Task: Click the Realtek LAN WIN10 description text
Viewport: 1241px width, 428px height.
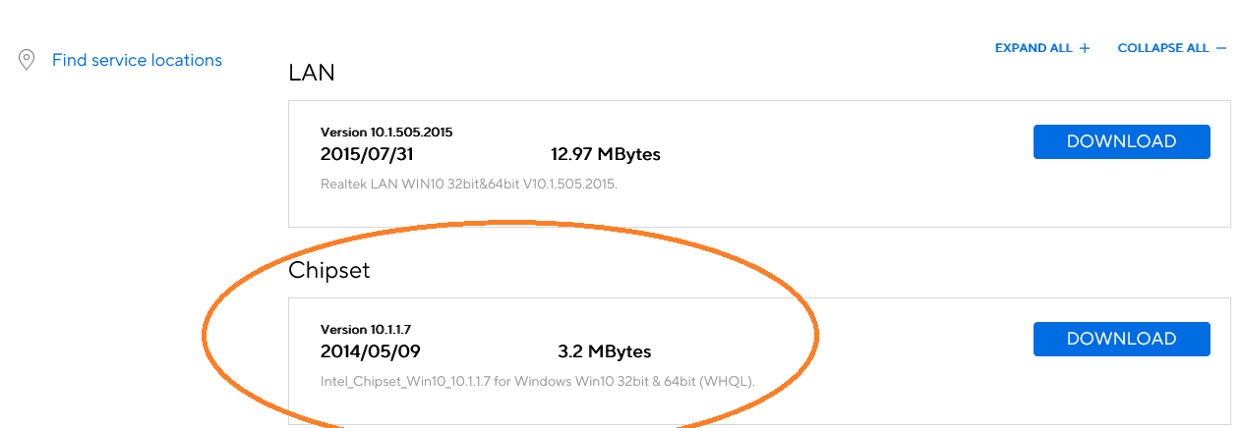Action: tap(469, 184)
